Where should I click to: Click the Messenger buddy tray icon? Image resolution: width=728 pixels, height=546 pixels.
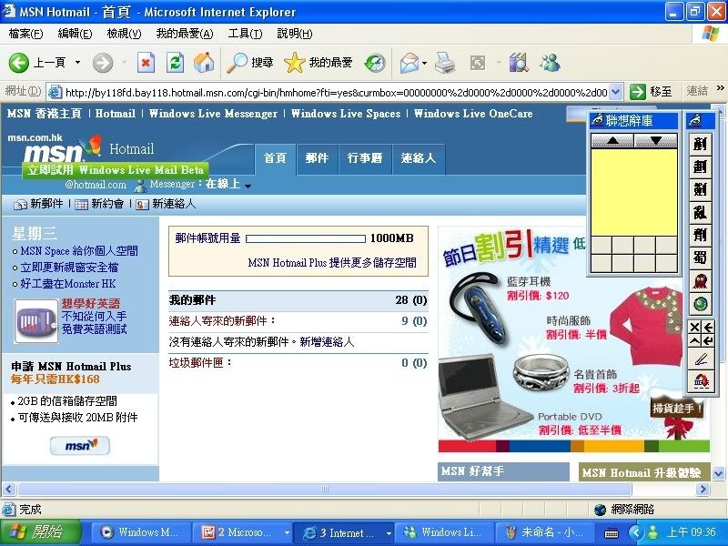click(x=652, y=532)
